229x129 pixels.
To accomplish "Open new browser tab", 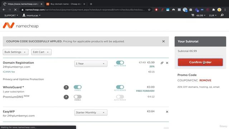I will tap(91, 4).
